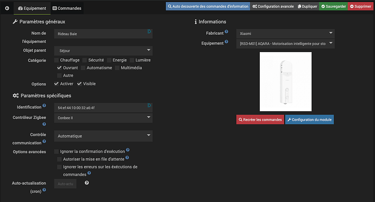375x202 pixels.
Task: Click the Paramètres généraux heading
Action: pos(39,22)
